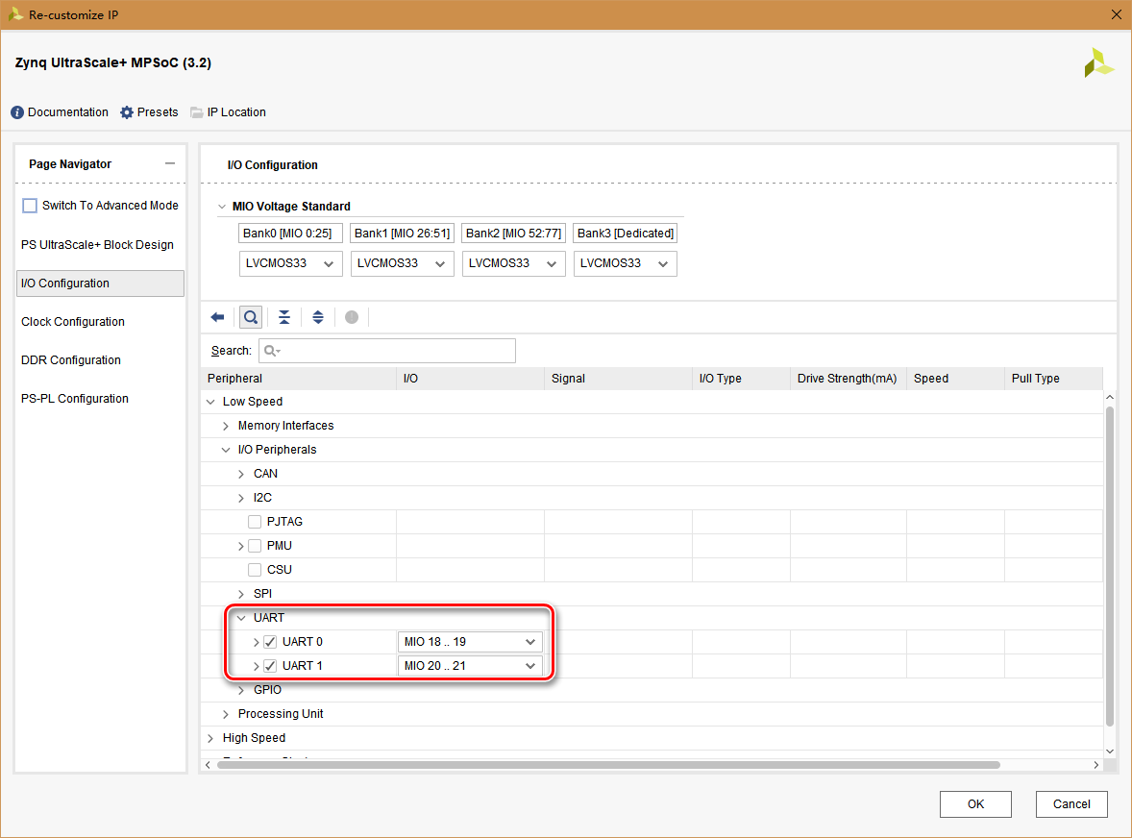The width and height of the screenshot is (1132, 838).
Task: Click the I/O Type column header
Action: (x=742, y=379)
